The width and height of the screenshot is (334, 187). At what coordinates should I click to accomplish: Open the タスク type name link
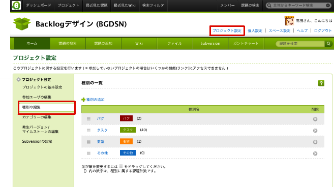103,130
